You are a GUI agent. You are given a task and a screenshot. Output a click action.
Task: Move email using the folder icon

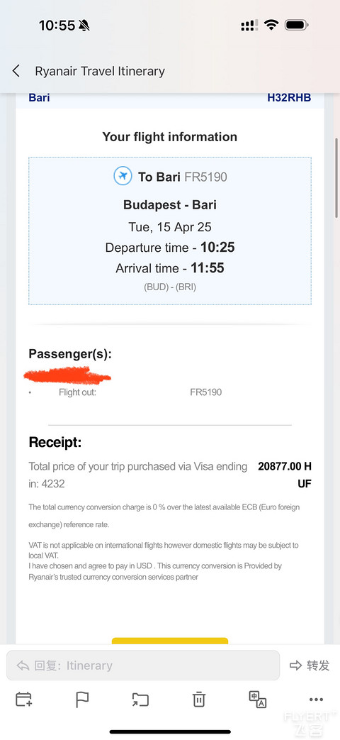pyautogui.click(x=140, y=700)
